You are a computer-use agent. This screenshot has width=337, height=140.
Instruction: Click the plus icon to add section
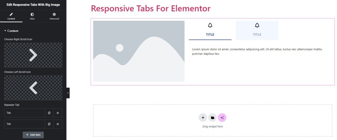[203, 118]
